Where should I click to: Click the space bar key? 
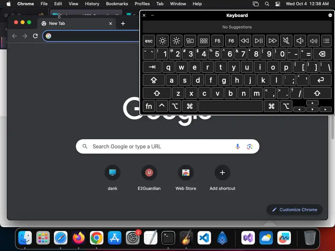click(231, 106)
